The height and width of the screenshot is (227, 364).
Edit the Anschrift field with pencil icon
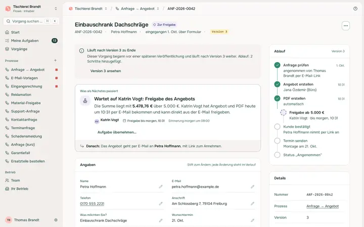[252, 204]
